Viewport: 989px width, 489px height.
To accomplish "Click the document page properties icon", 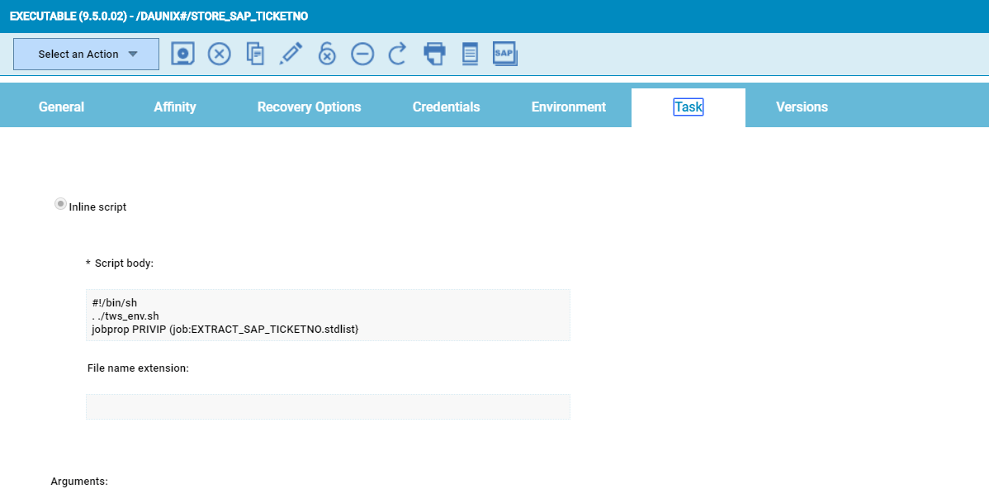I will (x=470, y=54).
